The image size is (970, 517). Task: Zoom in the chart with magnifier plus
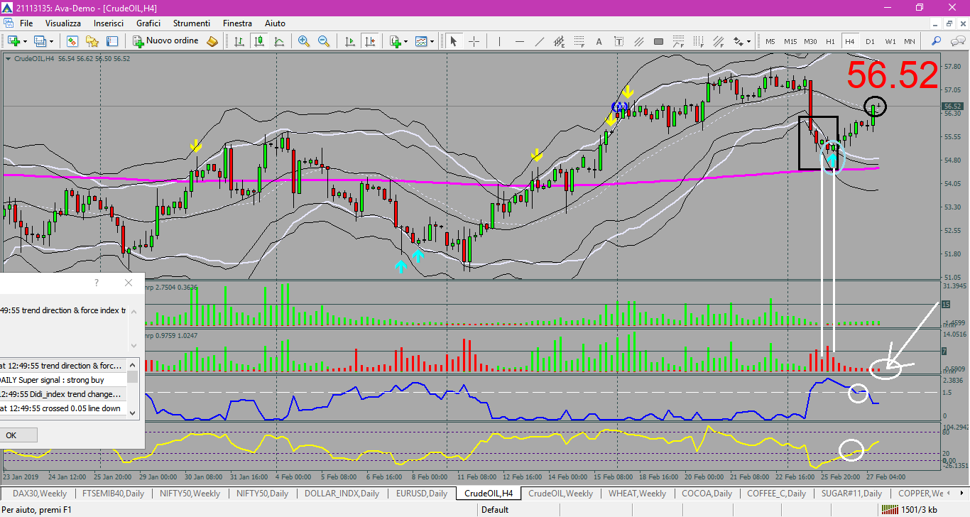point(304,41)
